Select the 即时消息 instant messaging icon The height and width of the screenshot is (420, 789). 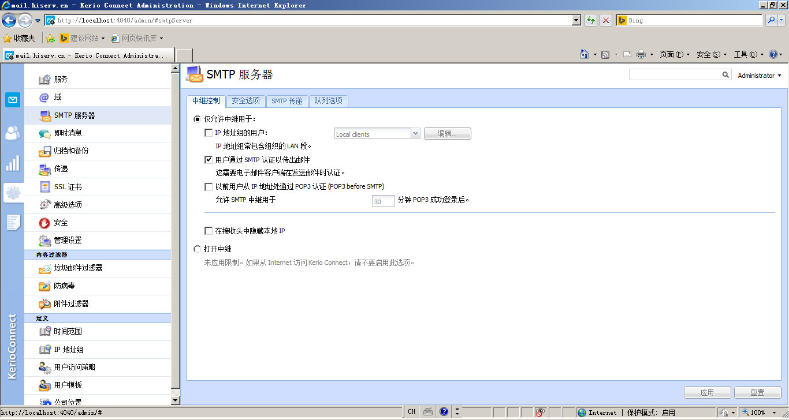44,133
